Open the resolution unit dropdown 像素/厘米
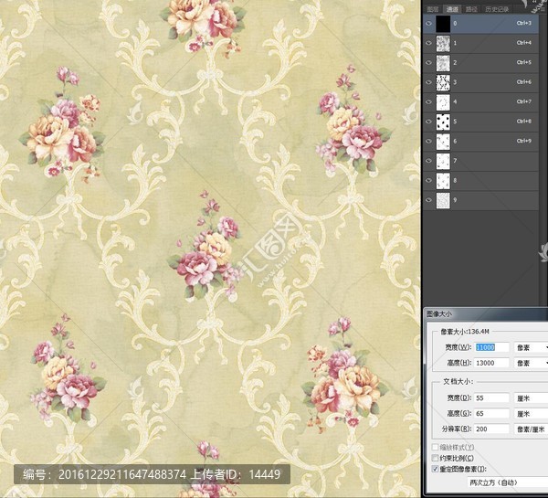 click(531, 429)
